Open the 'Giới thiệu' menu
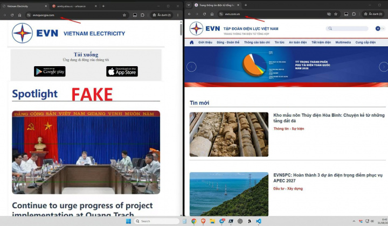Viewport: 388px width, 226px height. 205,42
